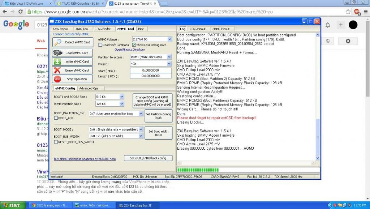Open the Misc tab
The height and width of the screenshot is (209, 370).
pyautogui.click(x=141, y=29)
